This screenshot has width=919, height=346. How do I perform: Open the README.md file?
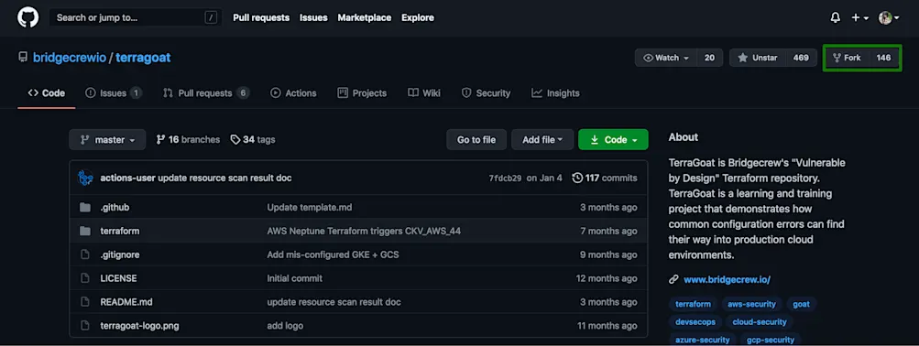tap(126, 302)
